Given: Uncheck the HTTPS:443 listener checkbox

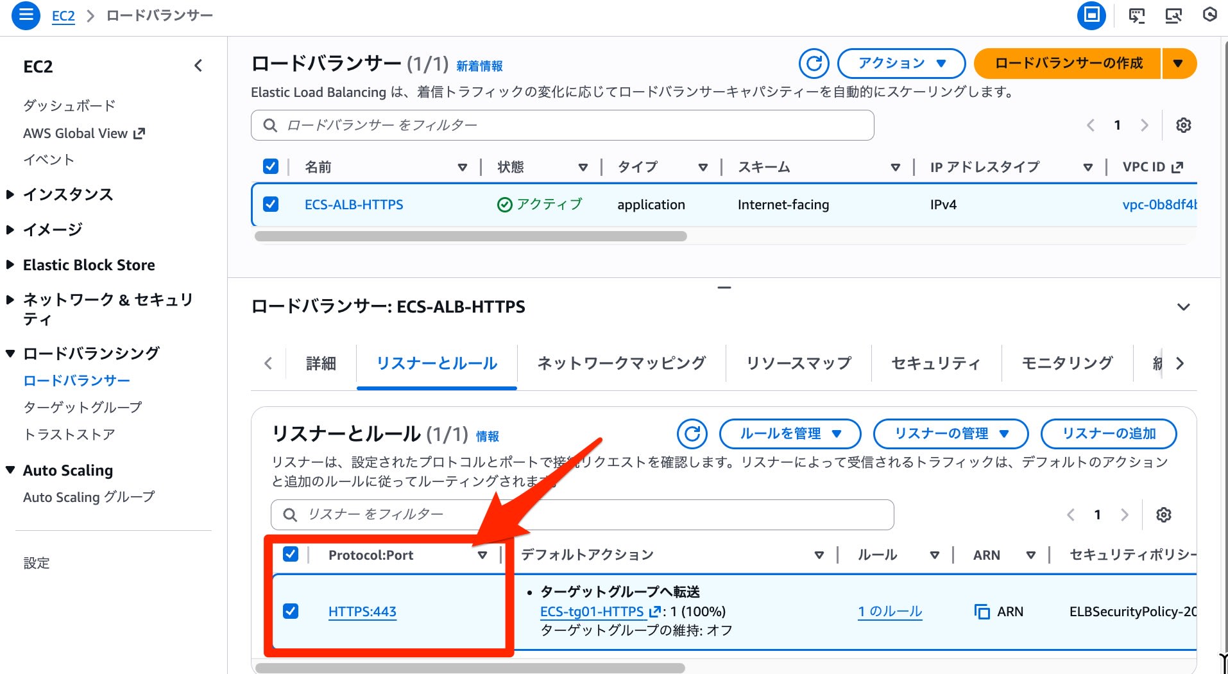Looking at the screenshot, I should pos(291,611).
